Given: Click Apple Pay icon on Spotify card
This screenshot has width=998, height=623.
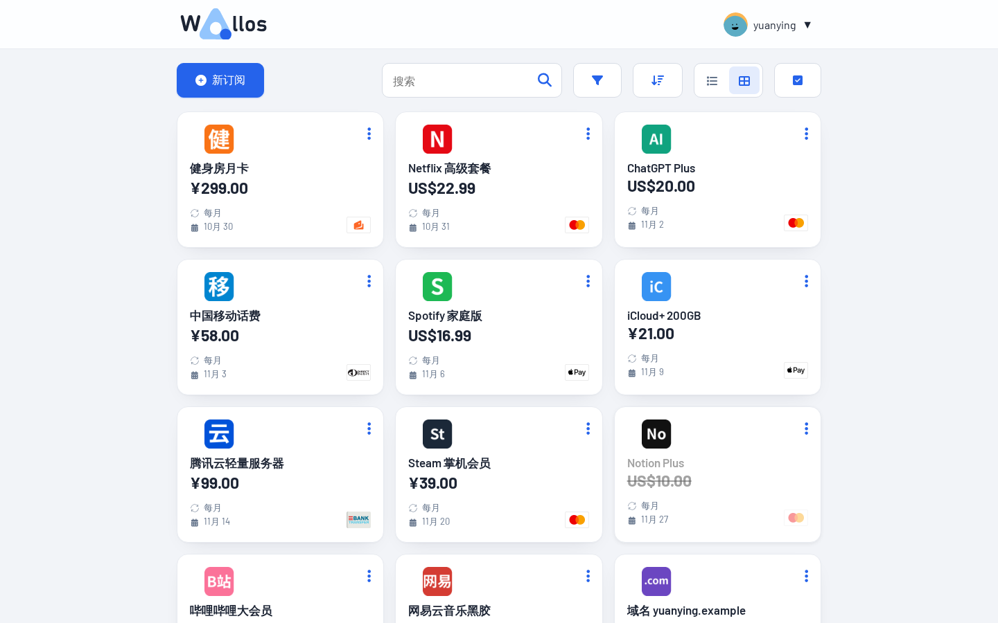Looking at the screenshot, I should (x=577, y=372).
